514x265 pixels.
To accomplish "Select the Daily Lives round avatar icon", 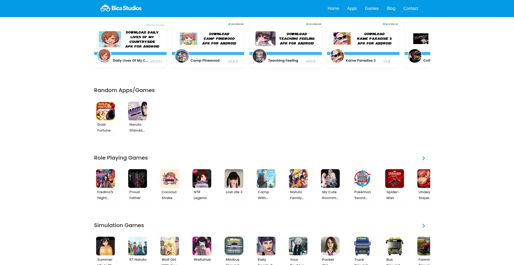I will (x=104, y=56).
